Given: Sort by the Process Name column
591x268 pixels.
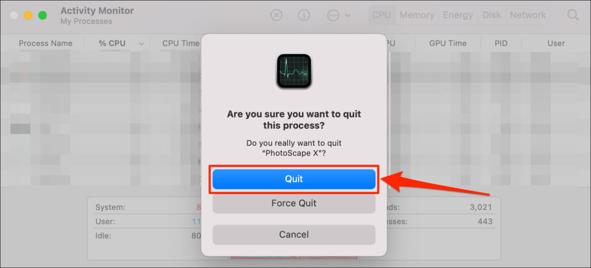Looking at the screenshot, I should click(x=46, y=43).
